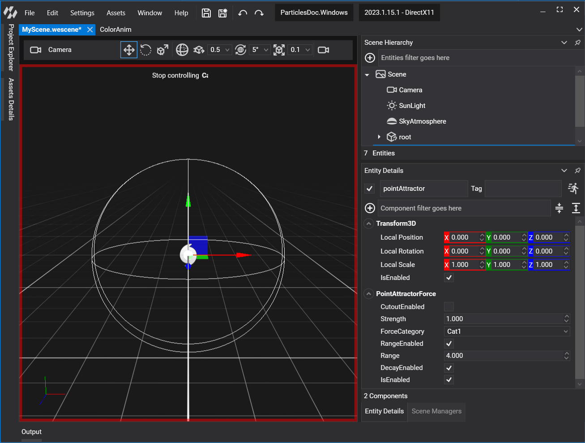Enable the CutoutEnabled checkbox

point(448,307)
